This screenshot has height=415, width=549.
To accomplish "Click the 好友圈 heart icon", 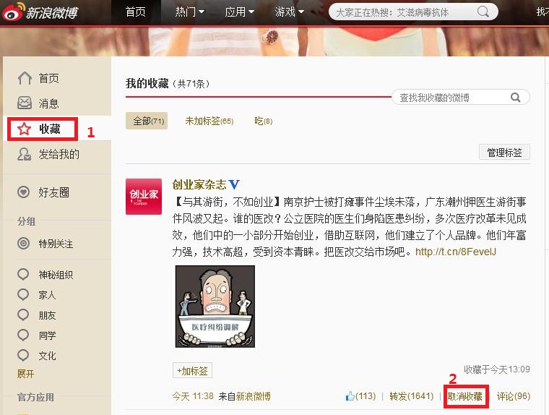I will pos(25,192).
